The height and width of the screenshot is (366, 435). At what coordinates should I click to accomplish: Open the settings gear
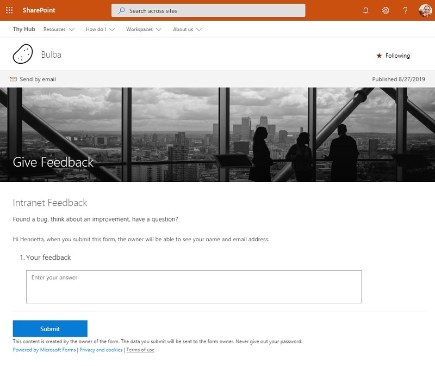click(x=386, y=10)
